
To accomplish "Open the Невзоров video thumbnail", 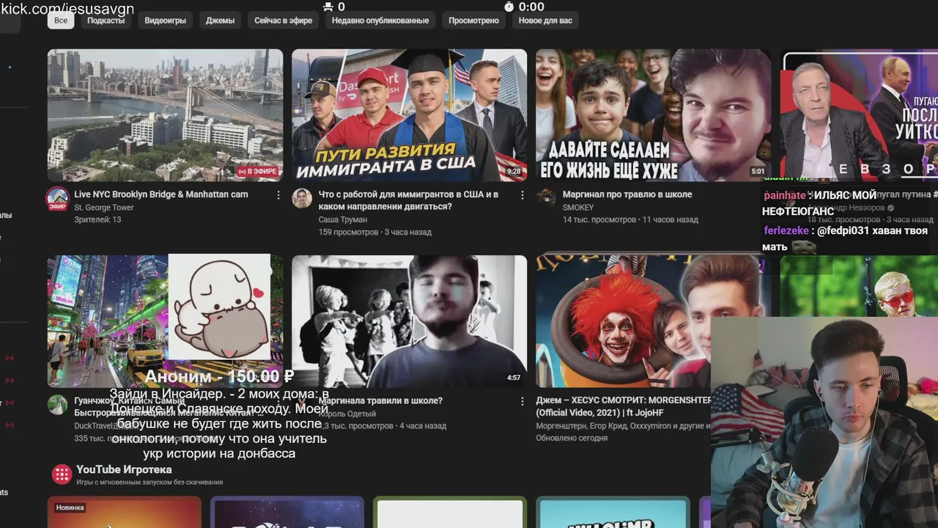I will (859, 115).
